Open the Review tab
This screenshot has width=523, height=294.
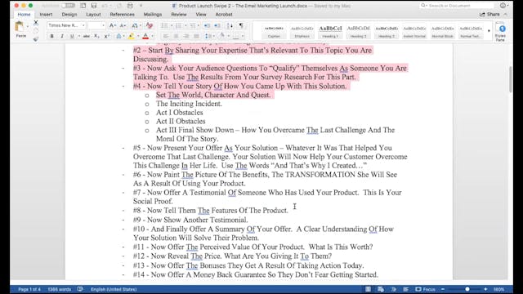[179, 15]
